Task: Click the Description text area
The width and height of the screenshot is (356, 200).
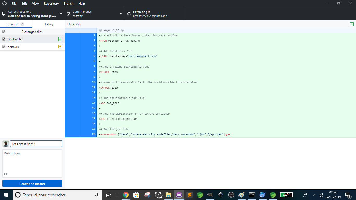Action: coord(32,161)
